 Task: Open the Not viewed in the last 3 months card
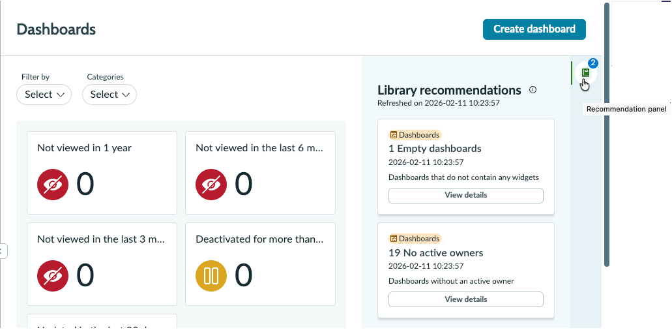pyautogui.click(x=102, y=264)
